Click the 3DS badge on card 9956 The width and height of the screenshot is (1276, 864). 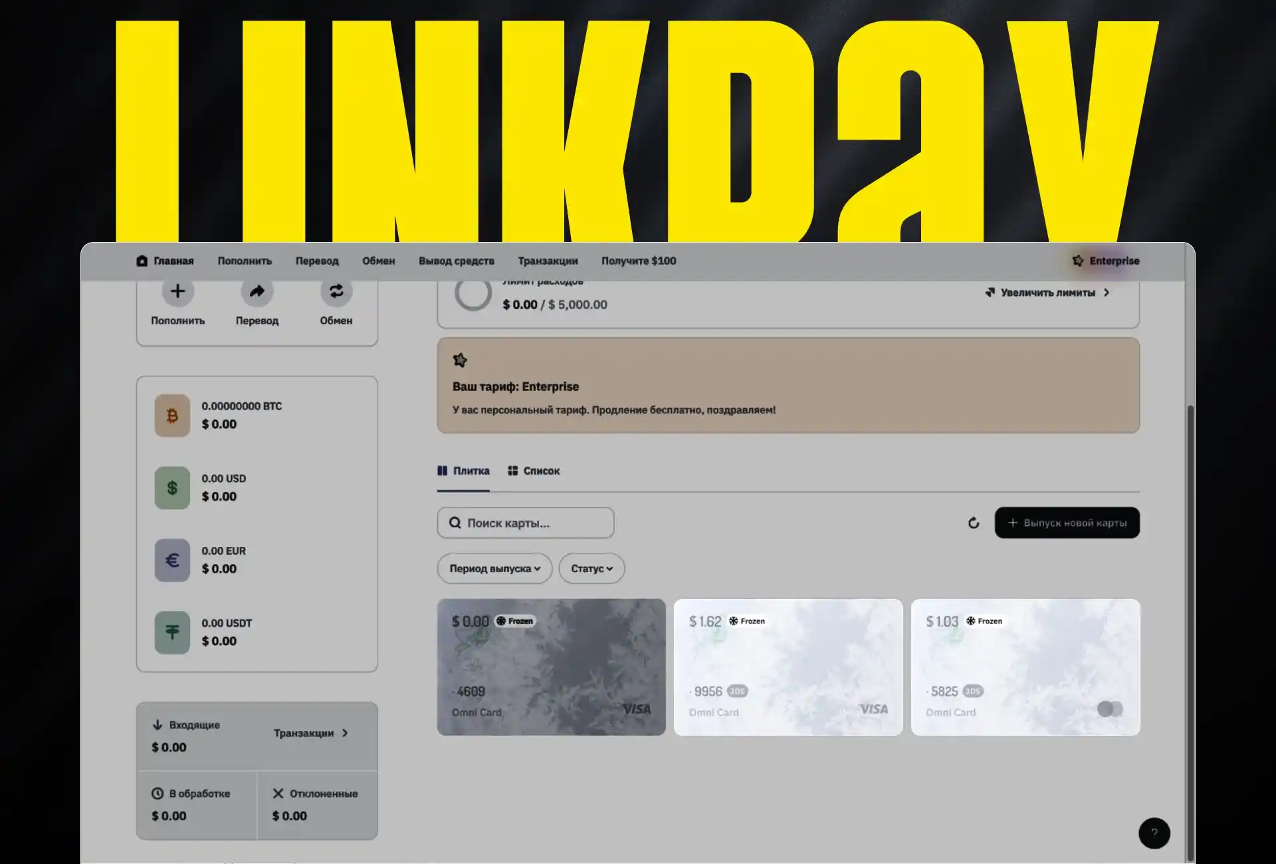click(737, 691)
